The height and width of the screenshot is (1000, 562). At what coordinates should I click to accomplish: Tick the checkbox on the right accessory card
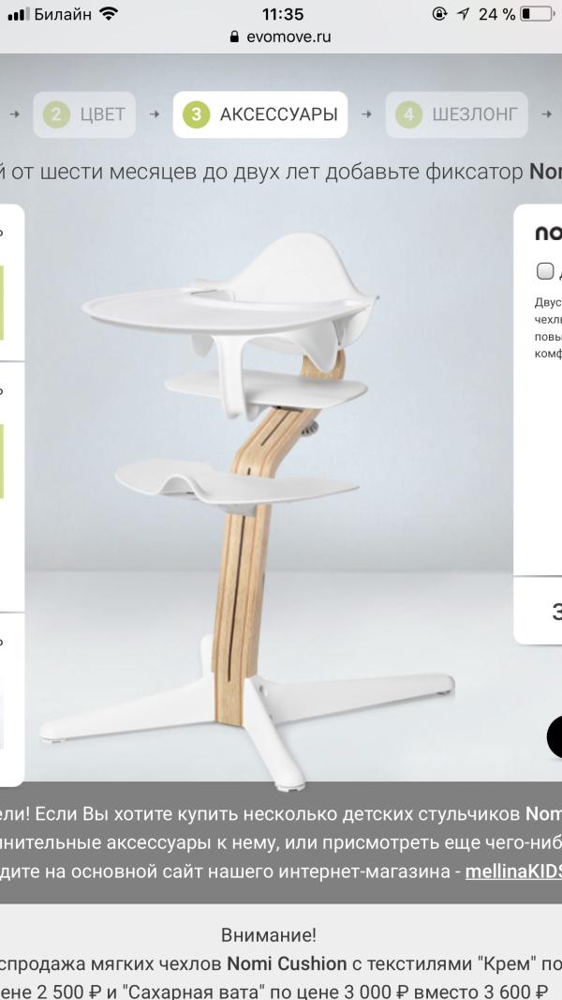(545, 271)
